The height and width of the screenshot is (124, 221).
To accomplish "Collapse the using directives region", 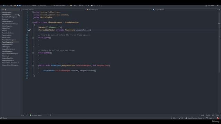I will pos(33,12).
